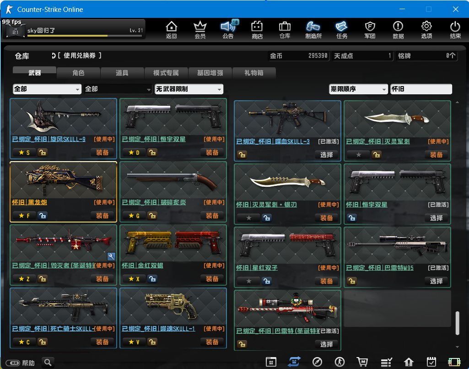Open the 返回 home icon
469x369 pixels.
click(x=172, y=30)
